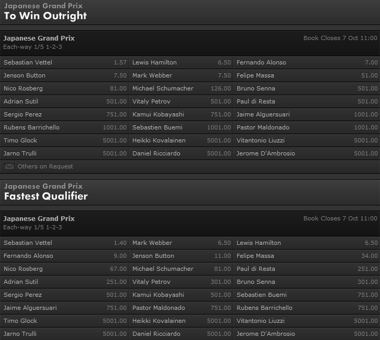Pick Adrian Sutil outright odds 501.00
Screen dimensions: 380x340
[x=64, y=101]
